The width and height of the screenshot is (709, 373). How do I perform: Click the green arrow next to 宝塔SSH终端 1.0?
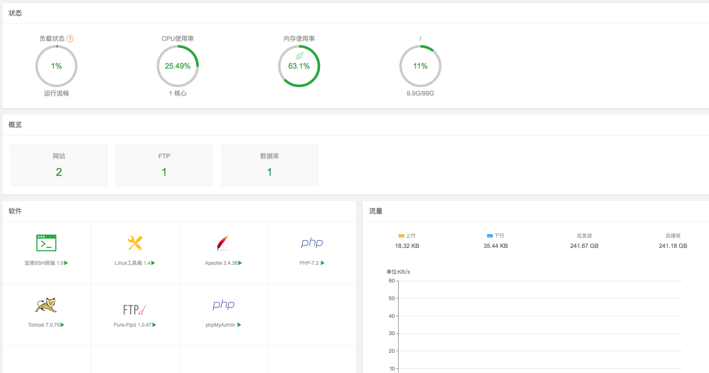66,263
